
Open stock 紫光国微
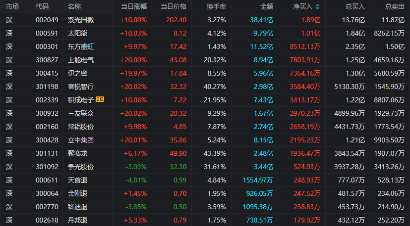(x=81, y=20)
